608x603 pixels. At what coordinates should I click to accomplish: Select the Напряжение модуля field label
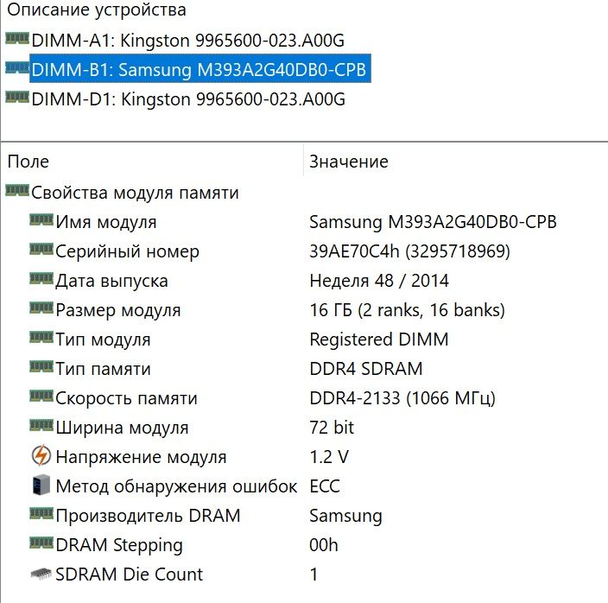coord(141,457)
